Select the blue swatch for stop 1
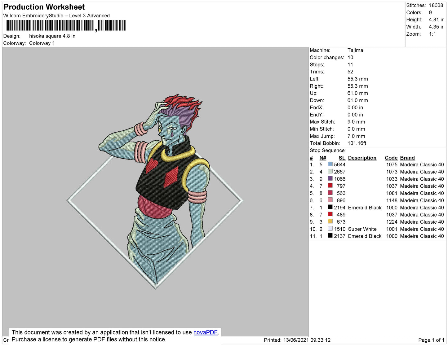 [x=330, y=164]
